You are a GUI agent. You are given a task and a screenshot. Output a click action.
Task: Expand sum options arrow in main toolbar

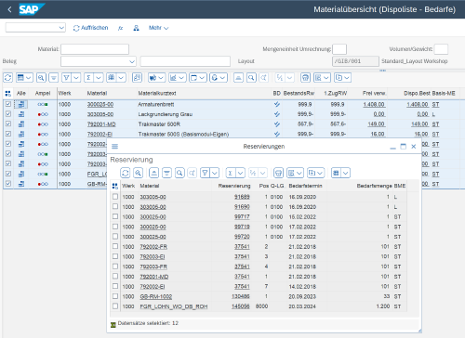(x=99, y=77)
